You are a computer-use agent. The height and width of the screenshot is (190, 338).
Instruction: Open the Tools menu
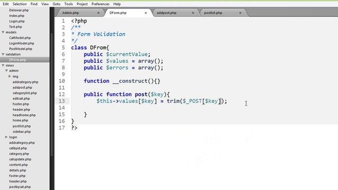tap(68, 4)
